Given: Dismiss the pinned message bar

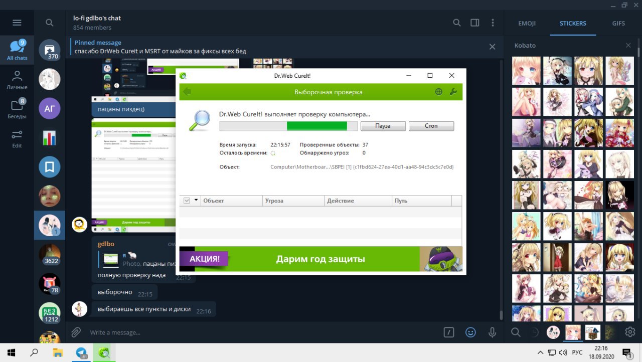Looking at the screenshot, I should click(x=492, y=47).
